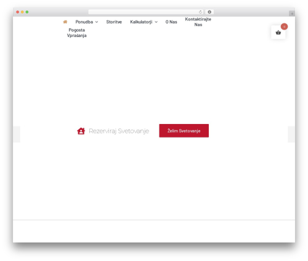Image resolution: width=308 pixels, height=261 pixels.
Task: Click the Želim Svetovanje button
Action: tap(184, 131)
